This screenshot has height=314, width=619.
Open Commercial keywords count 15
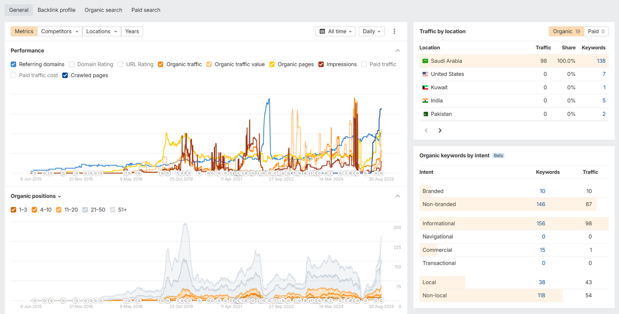point(542,250)
